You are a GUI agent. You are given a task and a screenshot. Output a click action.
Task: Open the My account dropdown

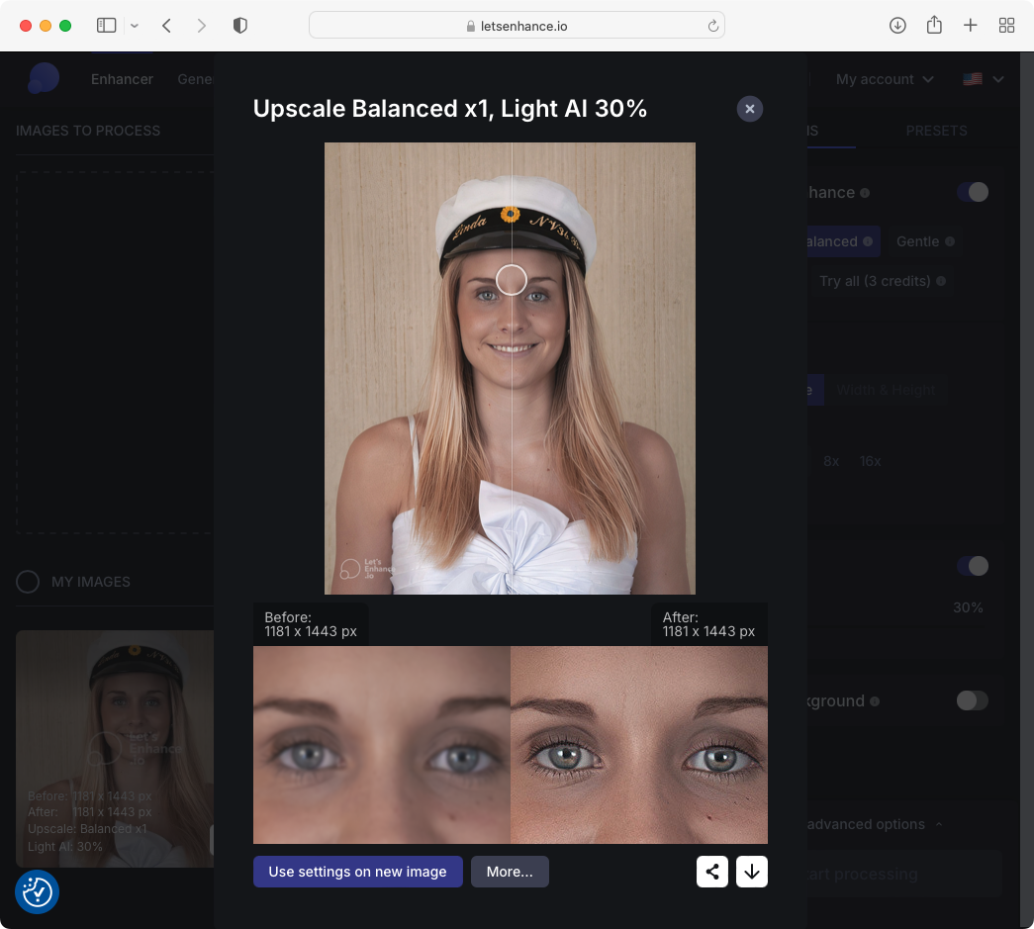click(x=884, y=79)
